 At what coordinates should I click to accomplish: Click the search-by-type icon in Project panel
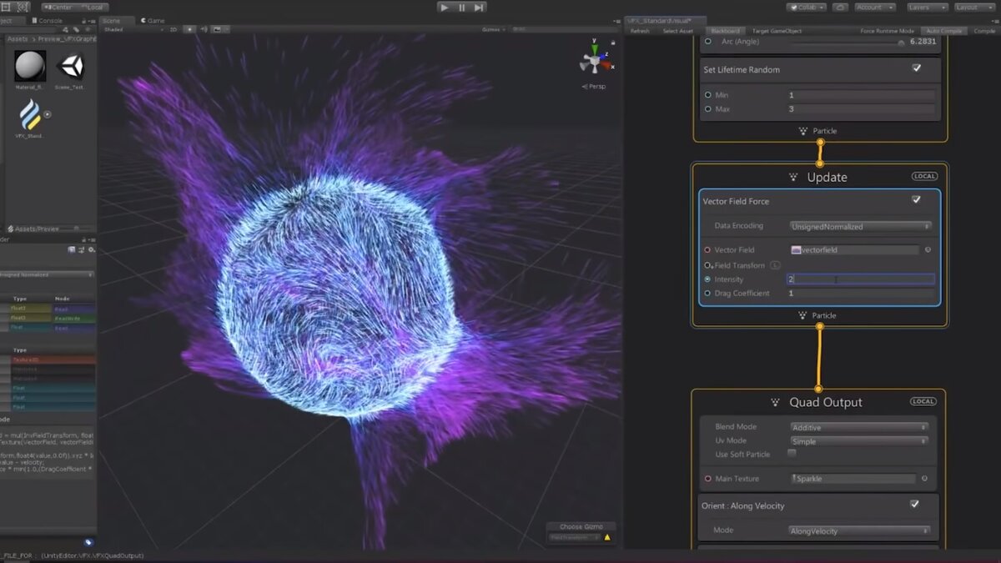pyautogui.click(x=65, y=30)
